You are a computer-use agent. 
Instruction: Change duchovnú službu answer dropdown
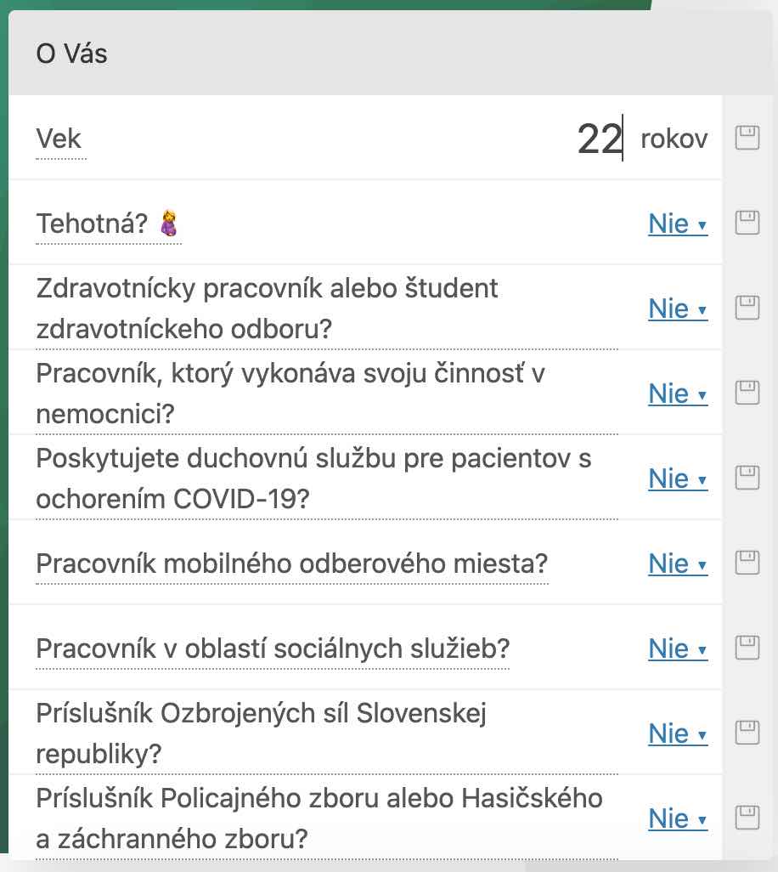[678, 479]
